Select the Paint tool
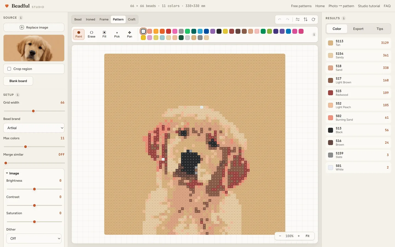The image size is (395, 247). pyautogui.click(x=79, y=34)
